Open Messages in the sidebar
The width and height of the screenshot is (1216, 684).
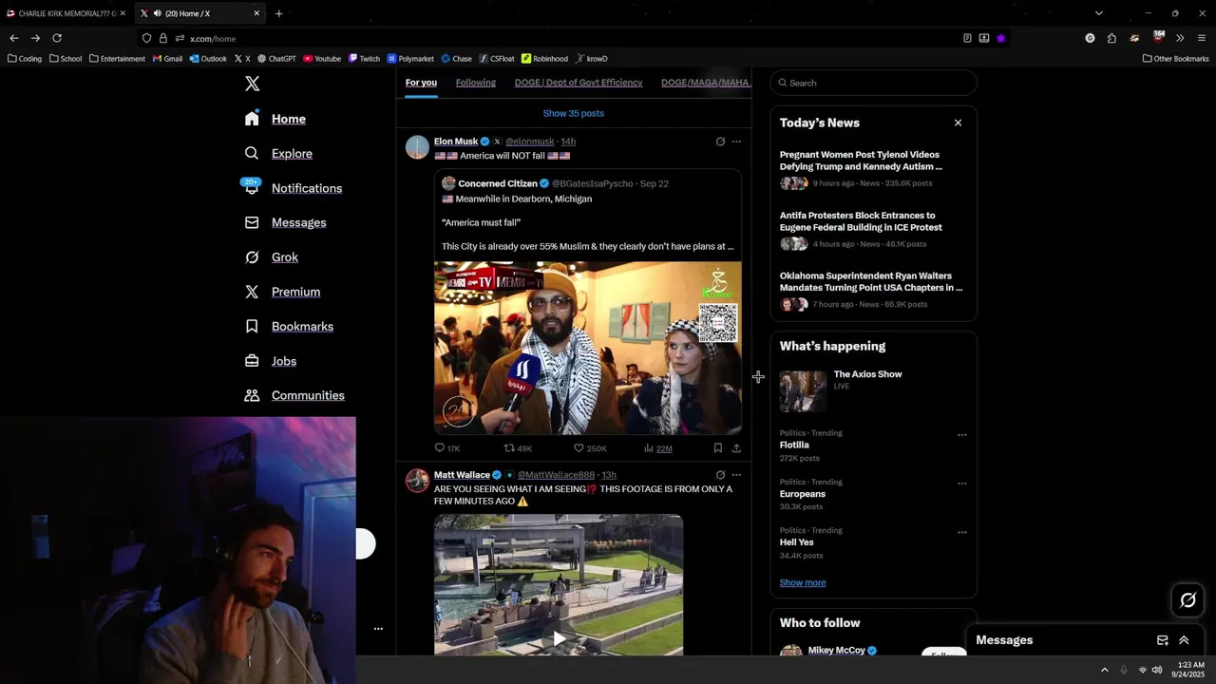(285, 222)
